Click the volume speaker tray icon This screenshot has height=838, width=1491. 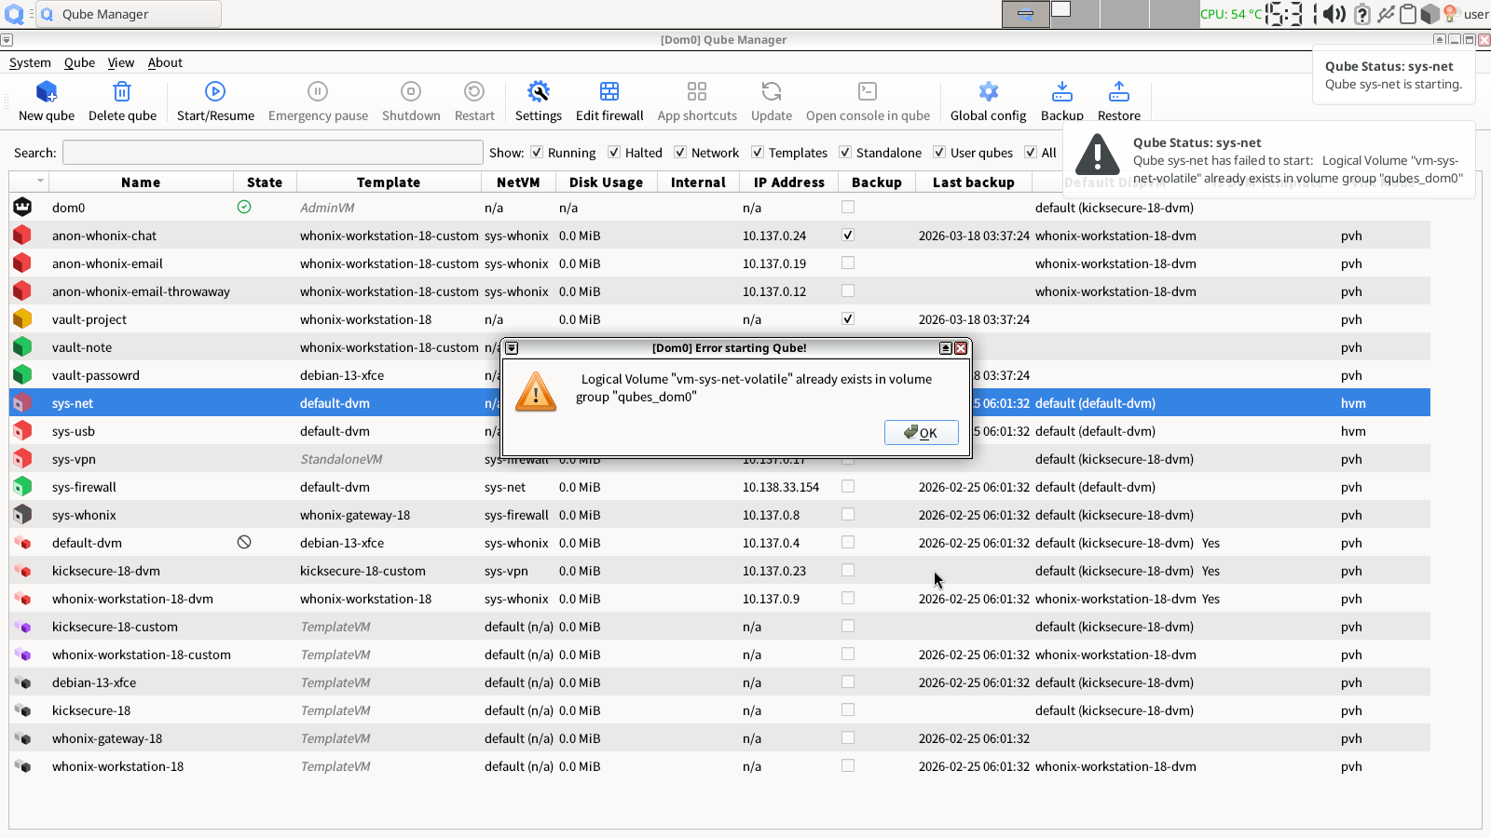pos(1334,14)
